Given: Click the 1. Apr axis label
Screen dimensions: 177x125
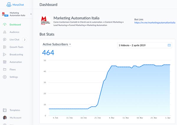Looking at the screenshot, I should [168, 118].
